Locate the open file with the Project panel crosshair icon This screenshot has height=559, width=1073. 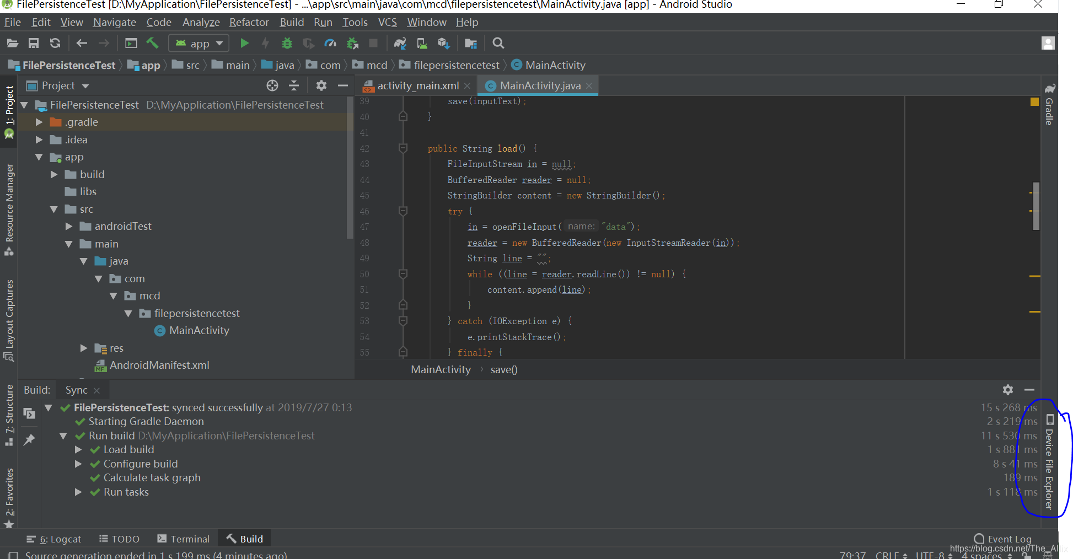272,85
